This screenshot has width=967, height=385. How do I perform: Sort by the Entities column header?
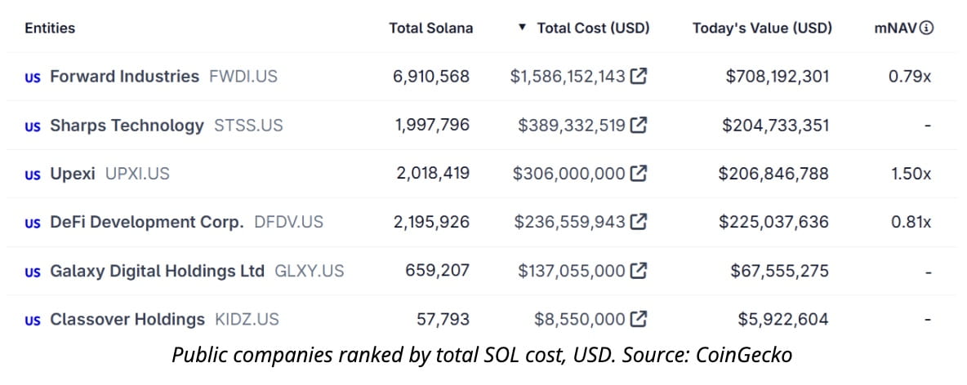tap(50, 28)
